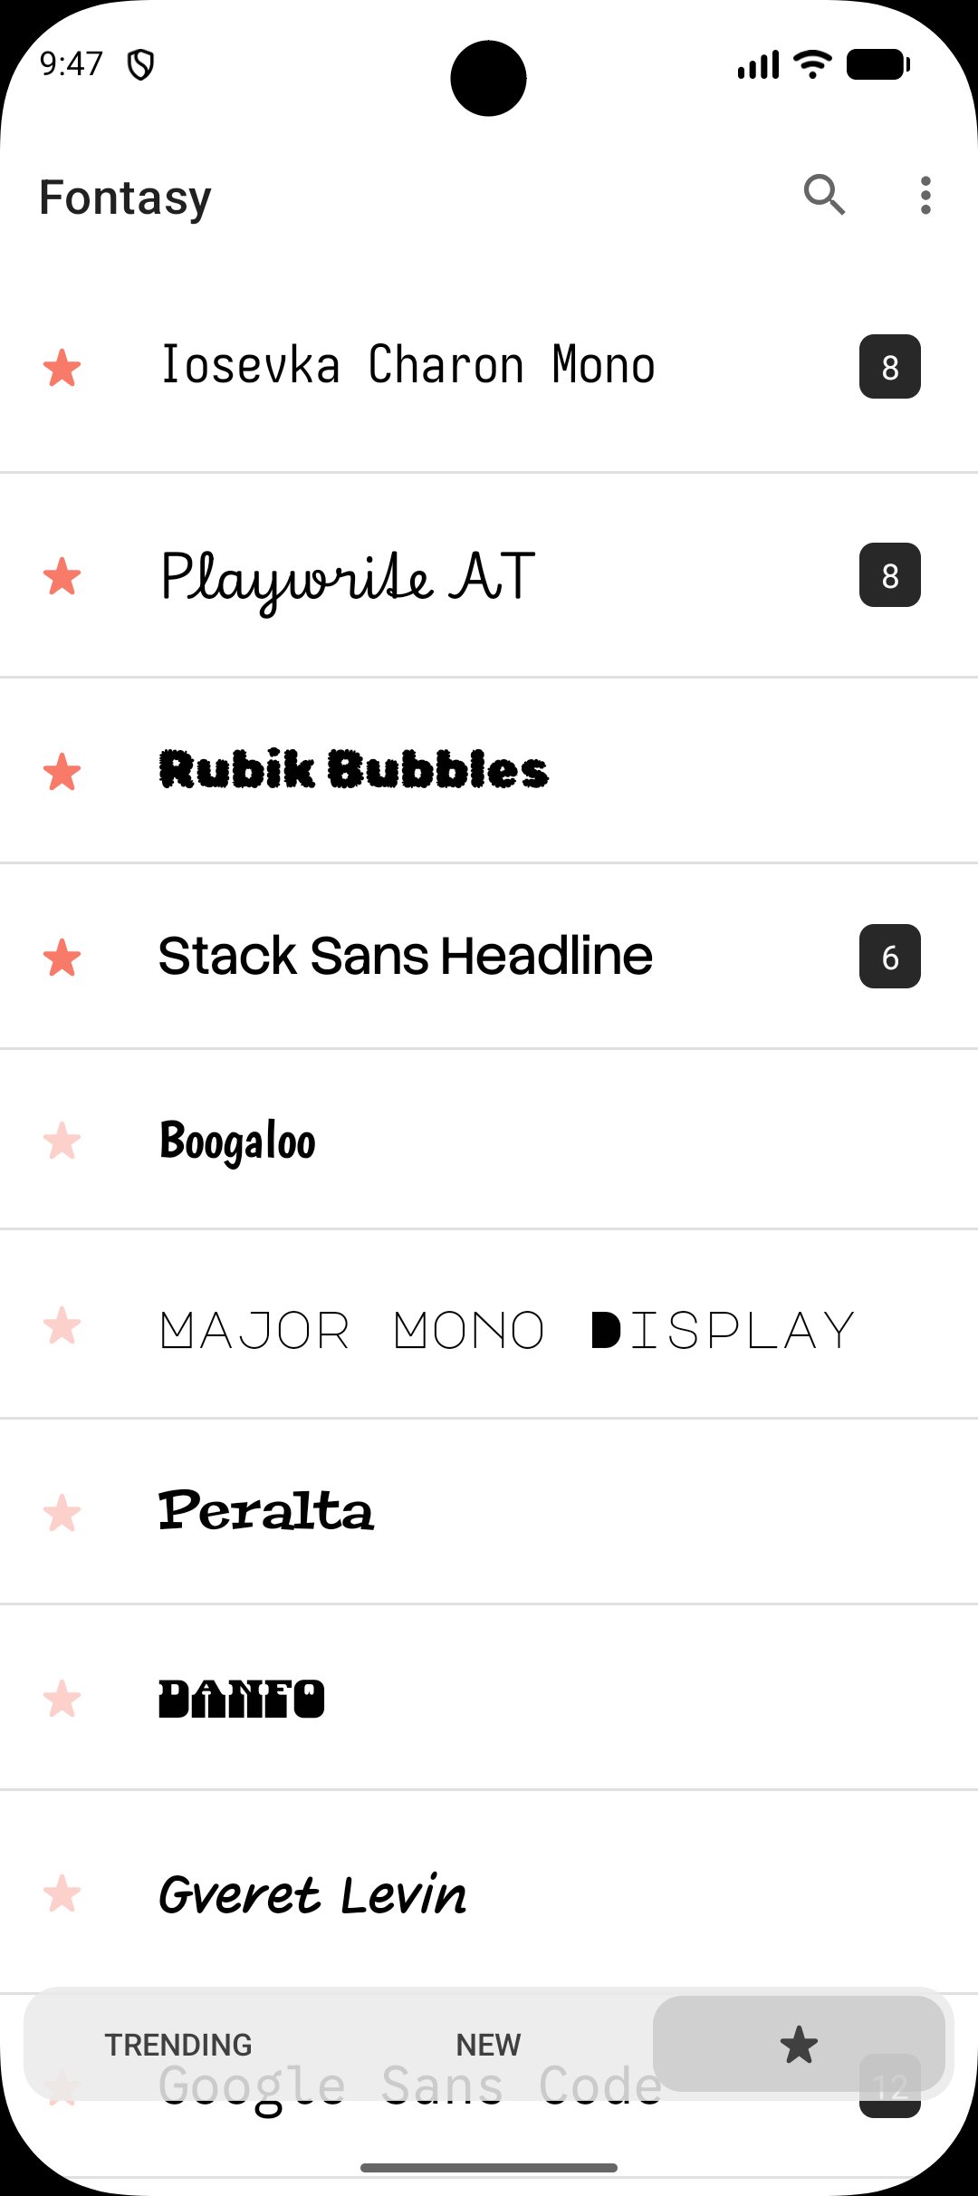Favorite the Danfo font star

click(62, 1698)
